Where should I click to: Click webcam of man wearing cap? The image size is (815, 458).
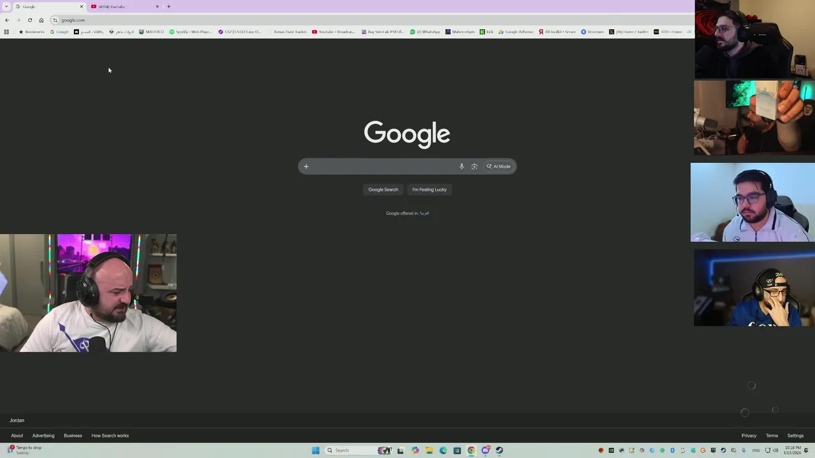tap(755, 288)
